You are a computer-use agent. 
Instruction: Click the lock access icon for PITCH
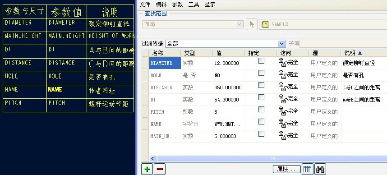[283, 111]
